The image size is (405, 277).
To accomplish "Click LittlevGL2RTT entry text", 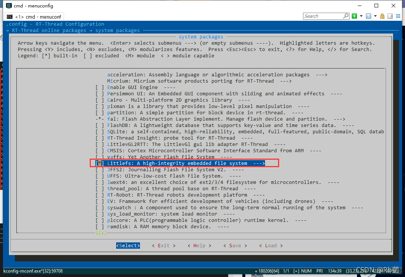I will pos(188,144).
